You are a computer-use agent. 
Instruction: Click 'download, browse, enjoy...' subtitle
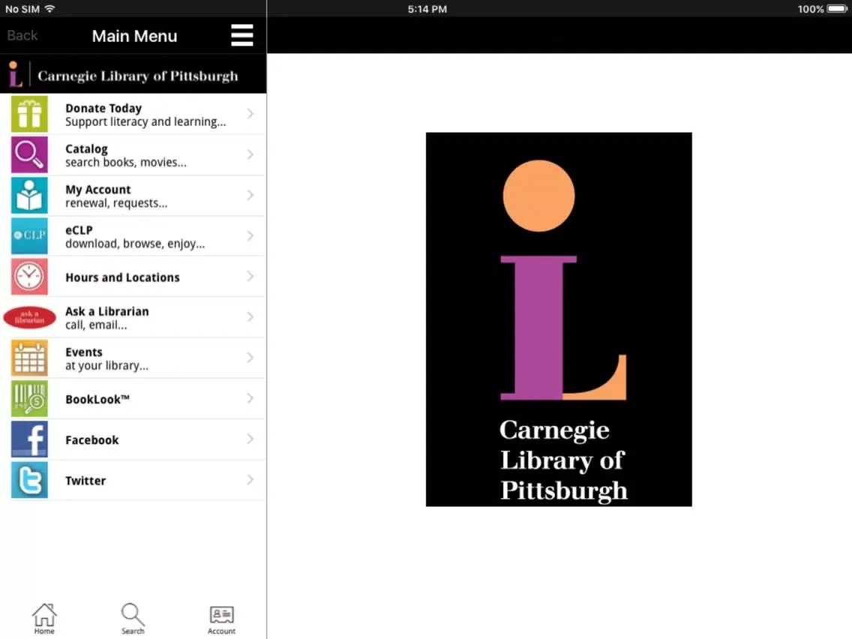coord(135,244)
